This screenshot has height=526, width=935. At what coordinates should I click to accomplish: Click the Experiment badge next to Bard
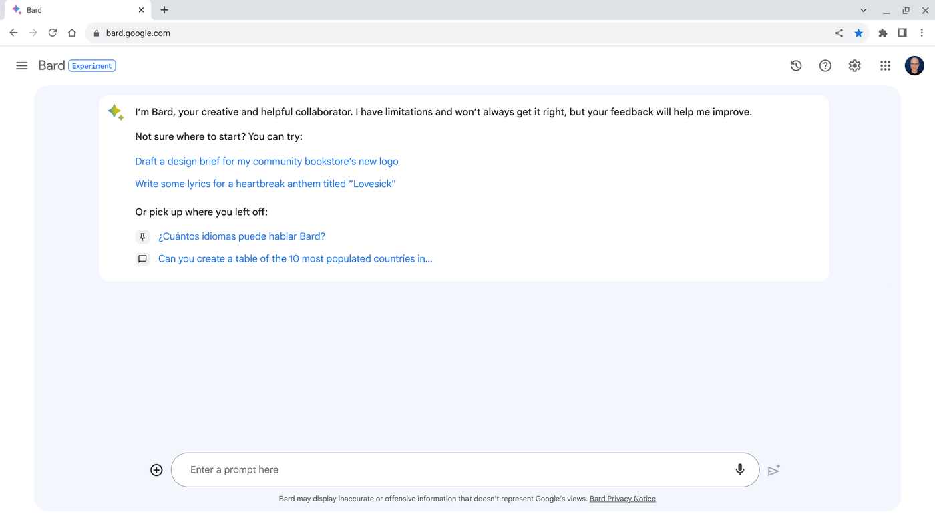(91, 65)
